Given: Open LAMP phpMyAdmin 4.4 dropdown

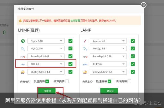Looking at the screenshot, I should pyautogui.click(x=108, y=72).
